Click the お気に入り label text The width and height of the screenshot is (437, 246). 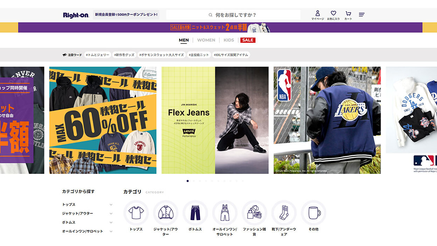tap(333, 19)
